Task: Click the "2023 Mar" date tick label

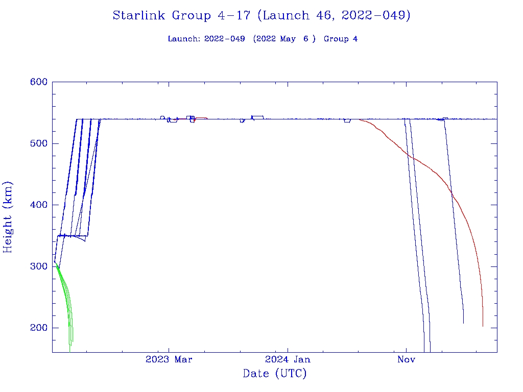Action: point(169,359)
